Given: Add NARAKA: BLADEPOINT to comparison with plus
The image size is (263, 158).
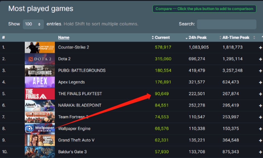Looking at the screenshot, I should click(x=260, y=106).
